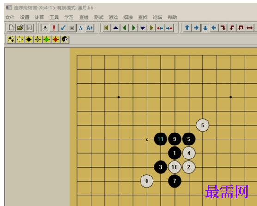Click the blue A+ icon
The image size is (257, 206).
point(90,28)
